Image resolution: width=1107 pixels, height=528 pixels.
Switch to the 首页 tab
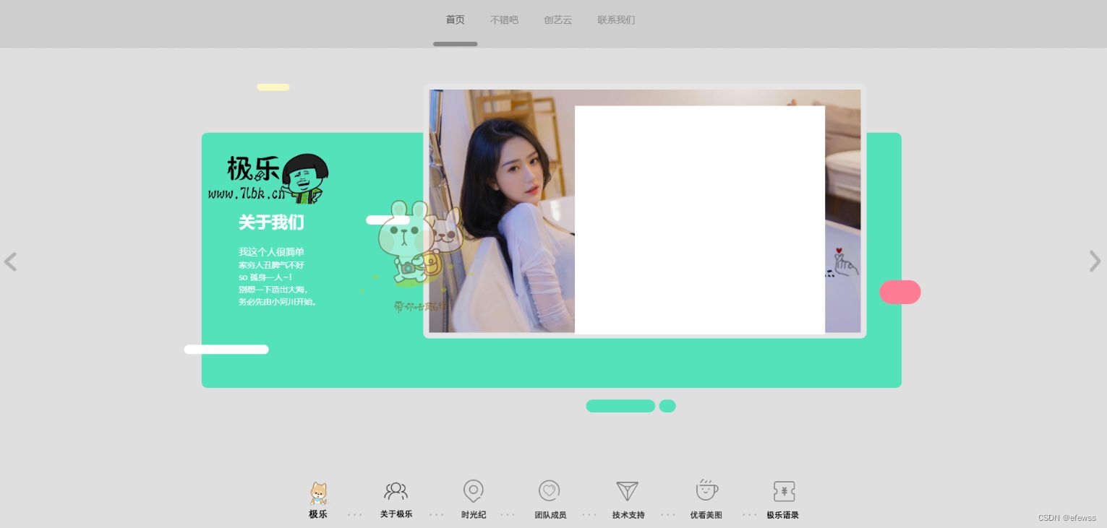(x=456, y=20)
